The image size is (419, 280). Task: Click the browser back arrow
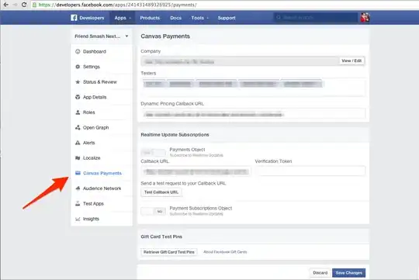[x=6, y=5]
